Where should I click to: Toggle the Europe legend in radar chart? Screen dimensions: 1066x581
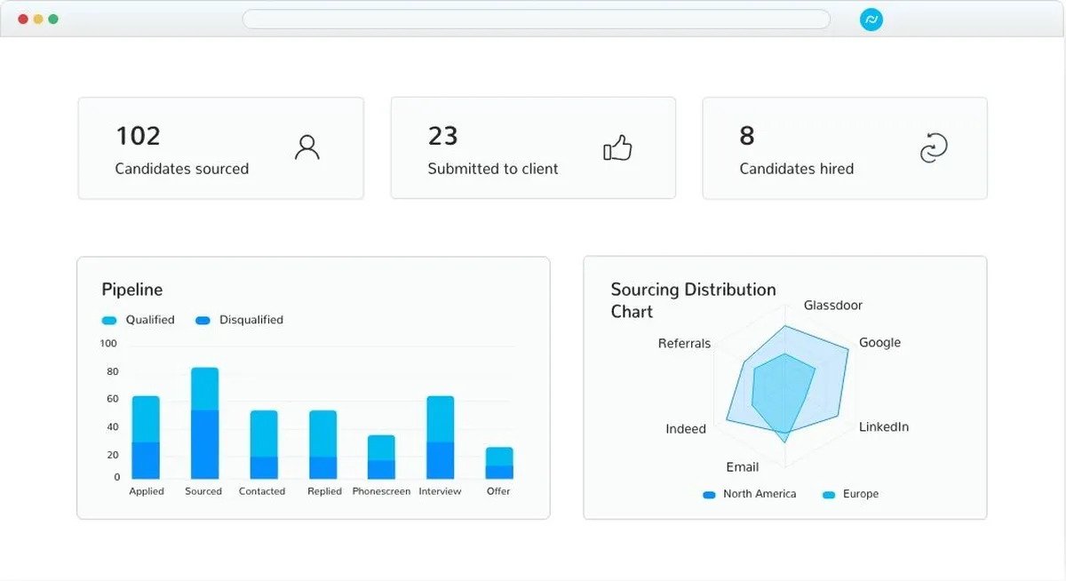(x=850, y=494)
